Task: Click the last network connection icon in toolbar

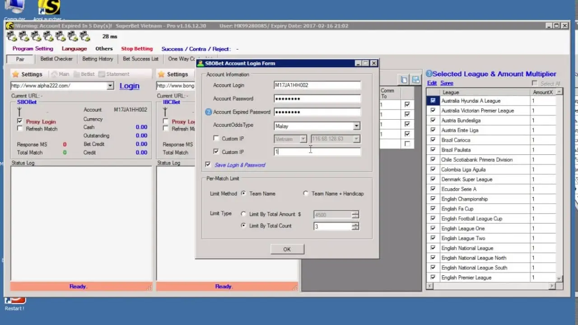Action: point(84,36)
